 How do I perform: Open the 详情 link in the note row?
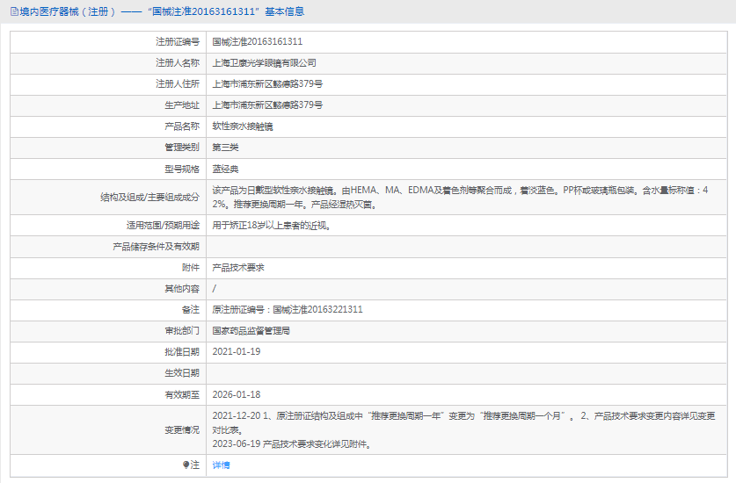pyautogui.click(x=221, y=465)
